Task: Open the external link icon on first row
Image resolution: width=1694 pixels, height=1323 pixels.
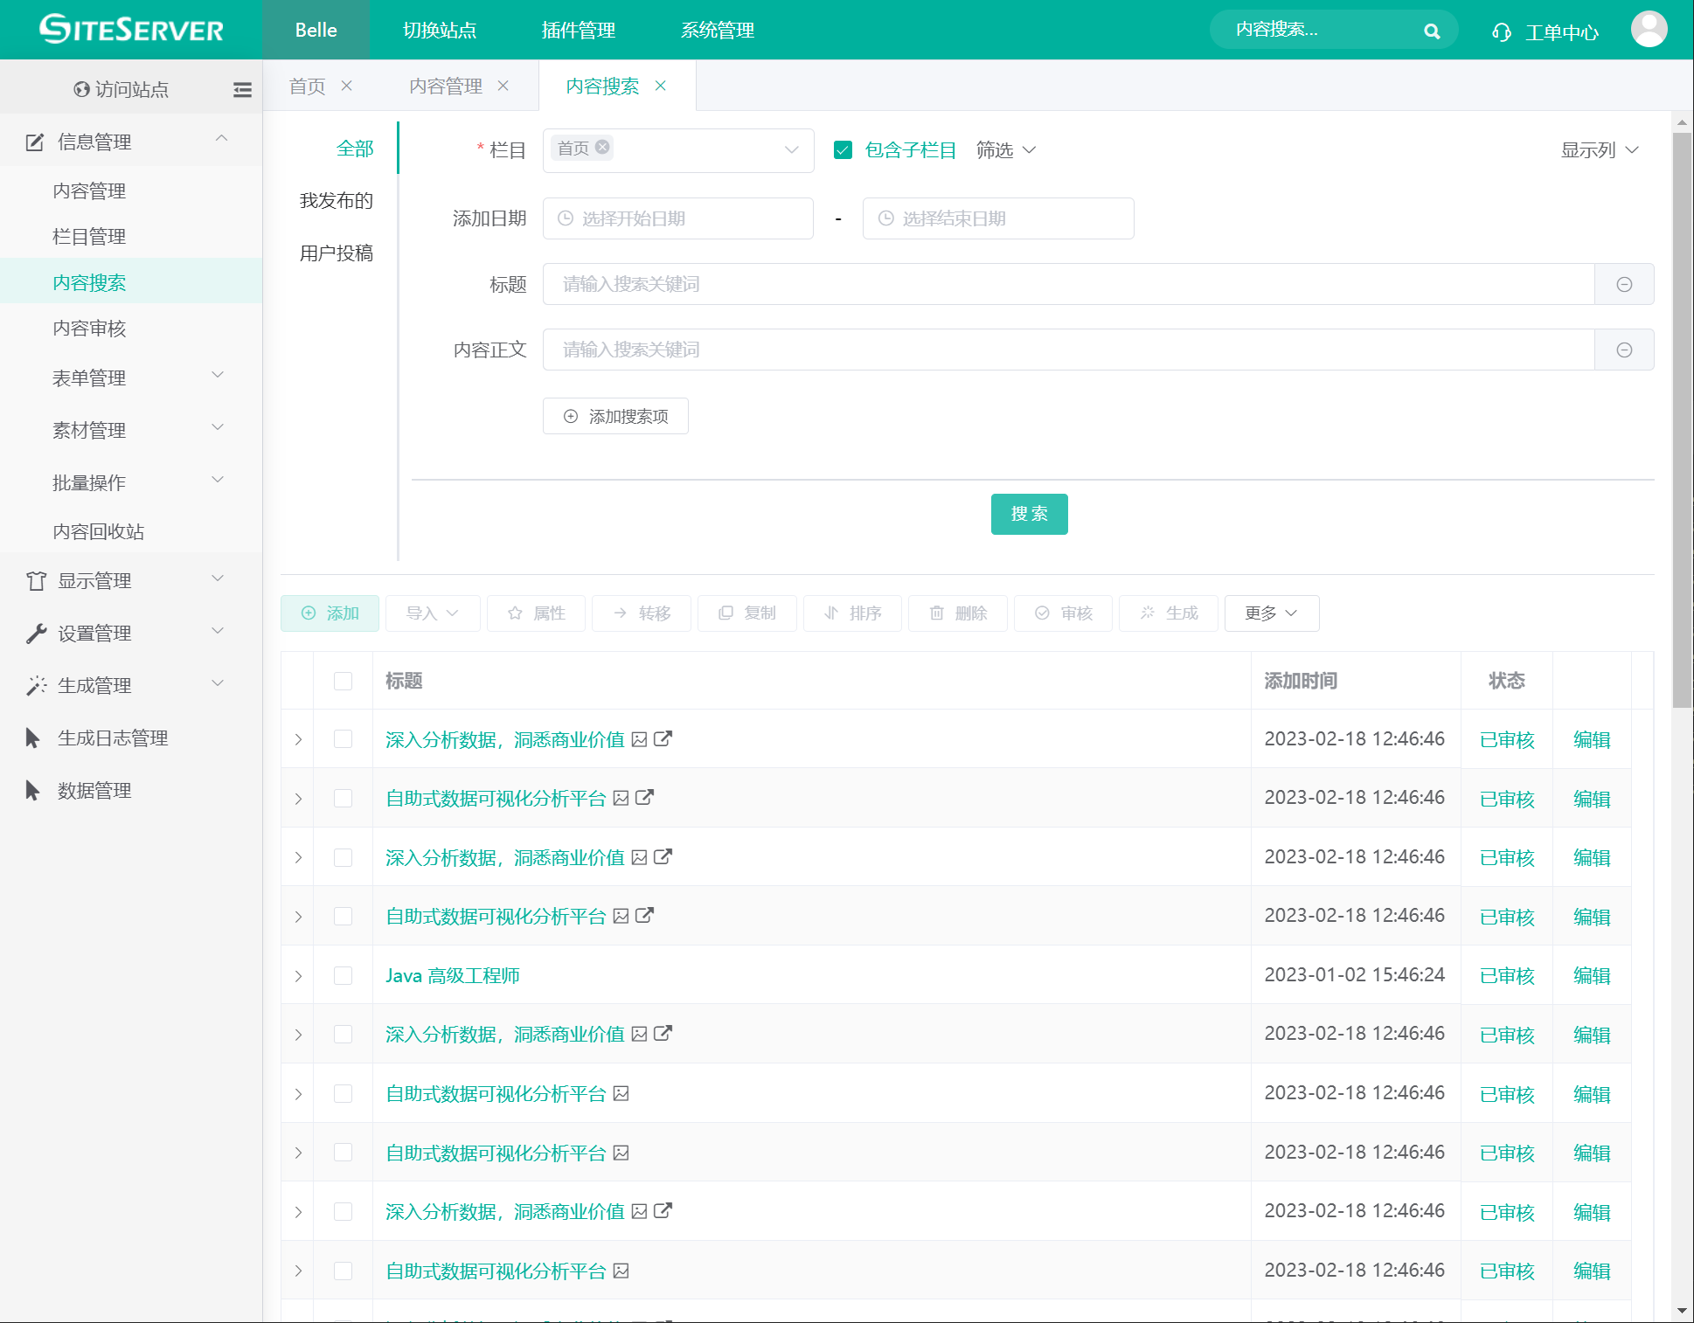Action: 663,739
